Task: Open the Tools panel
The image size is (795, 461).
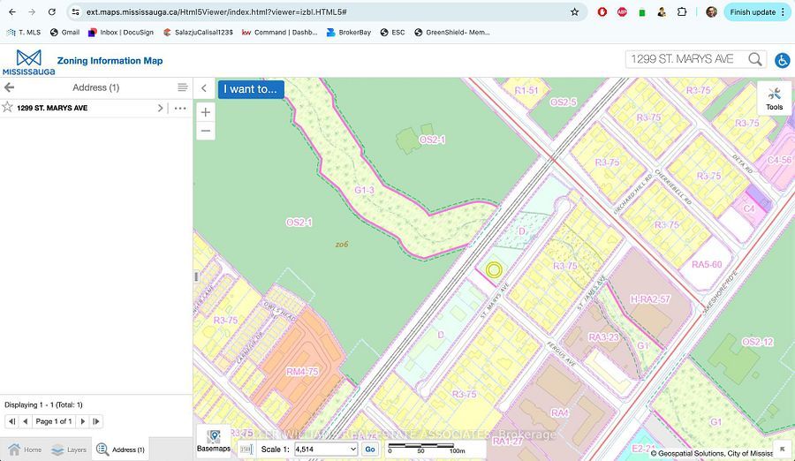Action: pyautogui.click(x=774, y=98)
